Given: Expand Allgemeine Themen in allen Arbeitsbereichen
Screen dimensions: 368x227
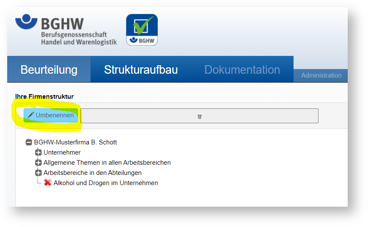Looking at the screenshot, I should (x=38, y=163).
